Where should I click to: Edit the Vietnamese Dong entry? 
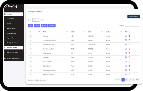[x=126, y=44]
